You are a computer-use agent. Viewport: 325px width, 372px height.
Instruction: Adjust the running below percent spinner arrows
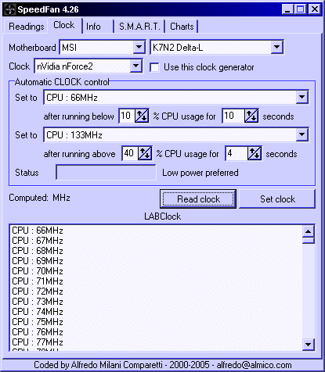[142, 116]
